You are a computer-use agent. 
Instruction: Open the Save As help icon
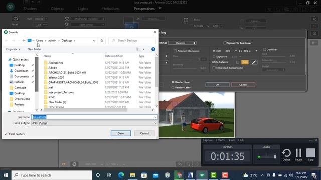[x=153, y=49]
